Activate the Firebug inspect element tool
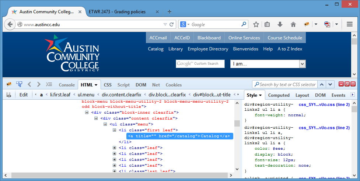Screen dimensions: 360x181 [x=19, y=84]
